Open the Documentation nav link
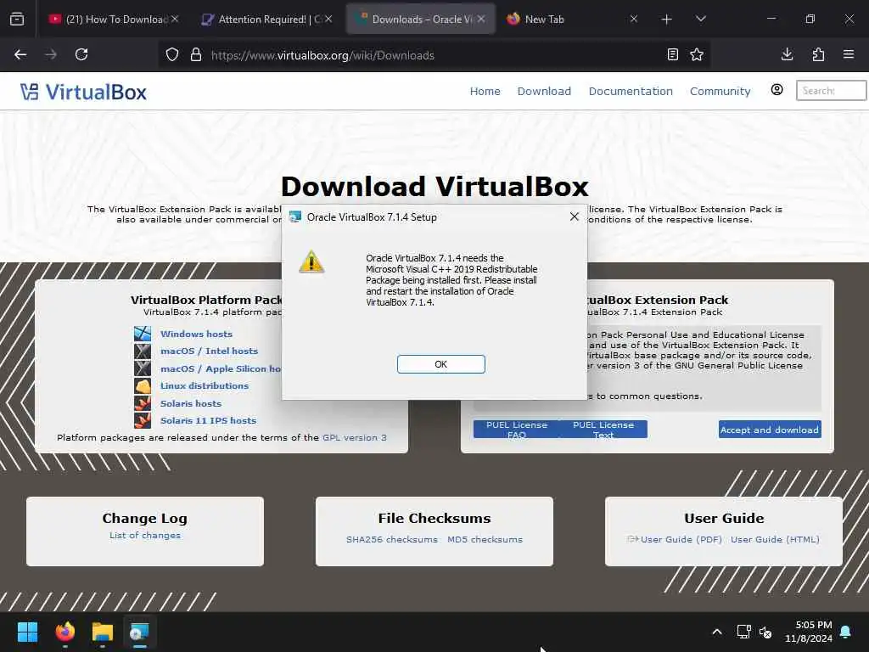This screenshot has width=869, height=652. (631, 91)
